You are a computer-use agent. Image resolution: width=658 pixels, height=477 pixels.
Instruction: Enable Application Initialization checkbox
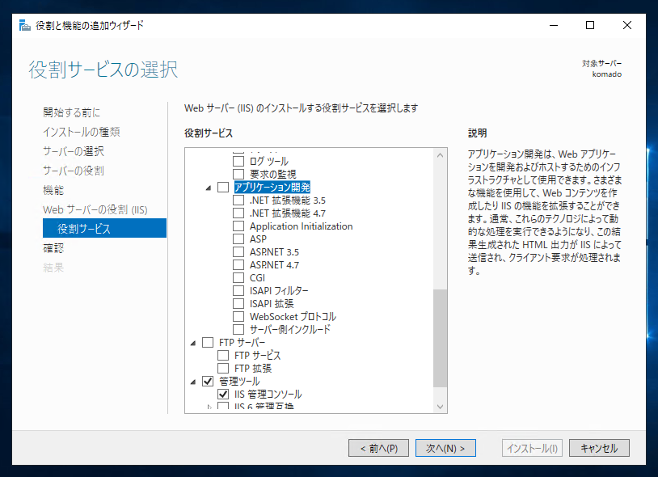coord(238,226)
